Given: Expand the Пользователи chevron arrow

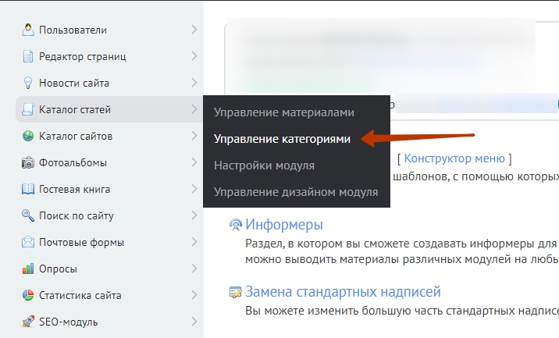Looking at the screenshot, I should coord(194,30).
